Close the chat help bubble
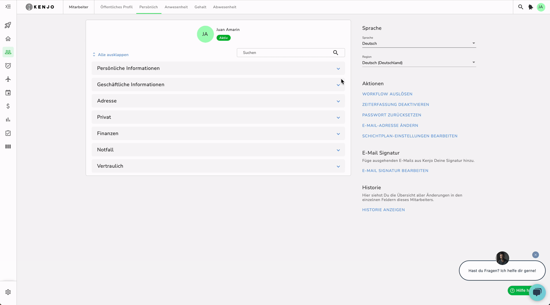This screenshot has width=550, height=305. 535,255
